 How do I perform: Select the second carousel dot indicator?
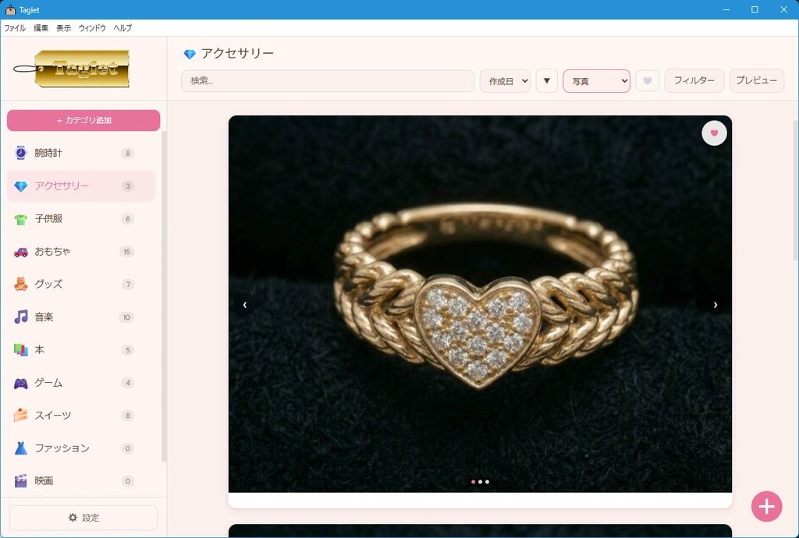click(480, 482)
